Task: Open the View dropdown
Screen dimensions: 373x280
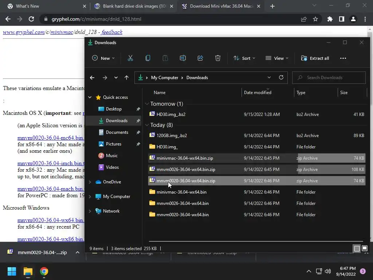Action: click(x=277, y=58)
